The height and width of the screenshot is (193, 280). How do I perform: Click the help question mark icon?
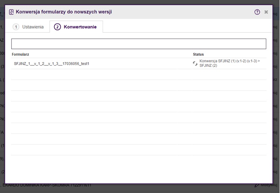click(257, 12)
